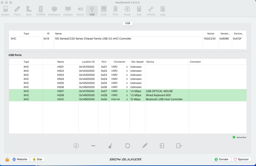Click the Info icon below the ports table
The height and width of the screenshot is (166, 256).
[76, 146]
